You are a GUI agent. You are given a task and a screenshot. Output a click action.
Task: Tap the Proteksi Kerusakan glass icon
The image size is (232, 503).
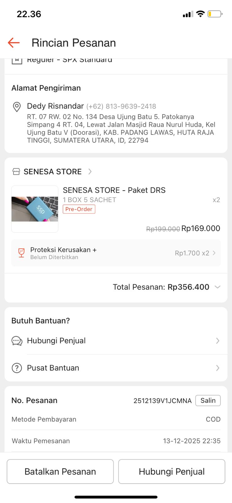(x=21, y=253)
